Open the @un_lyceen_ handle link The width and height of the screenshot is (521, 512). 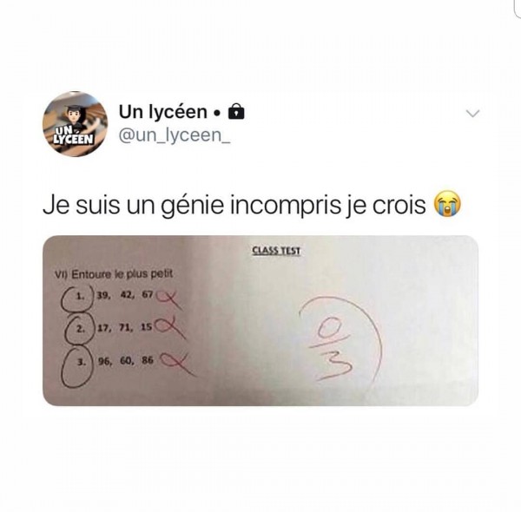175,135
